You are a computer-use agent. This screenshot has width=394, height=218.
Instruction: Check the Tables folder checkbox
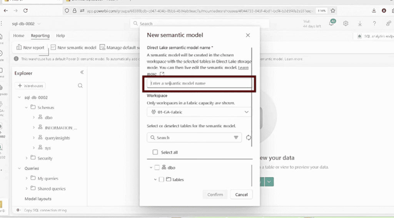162,179
